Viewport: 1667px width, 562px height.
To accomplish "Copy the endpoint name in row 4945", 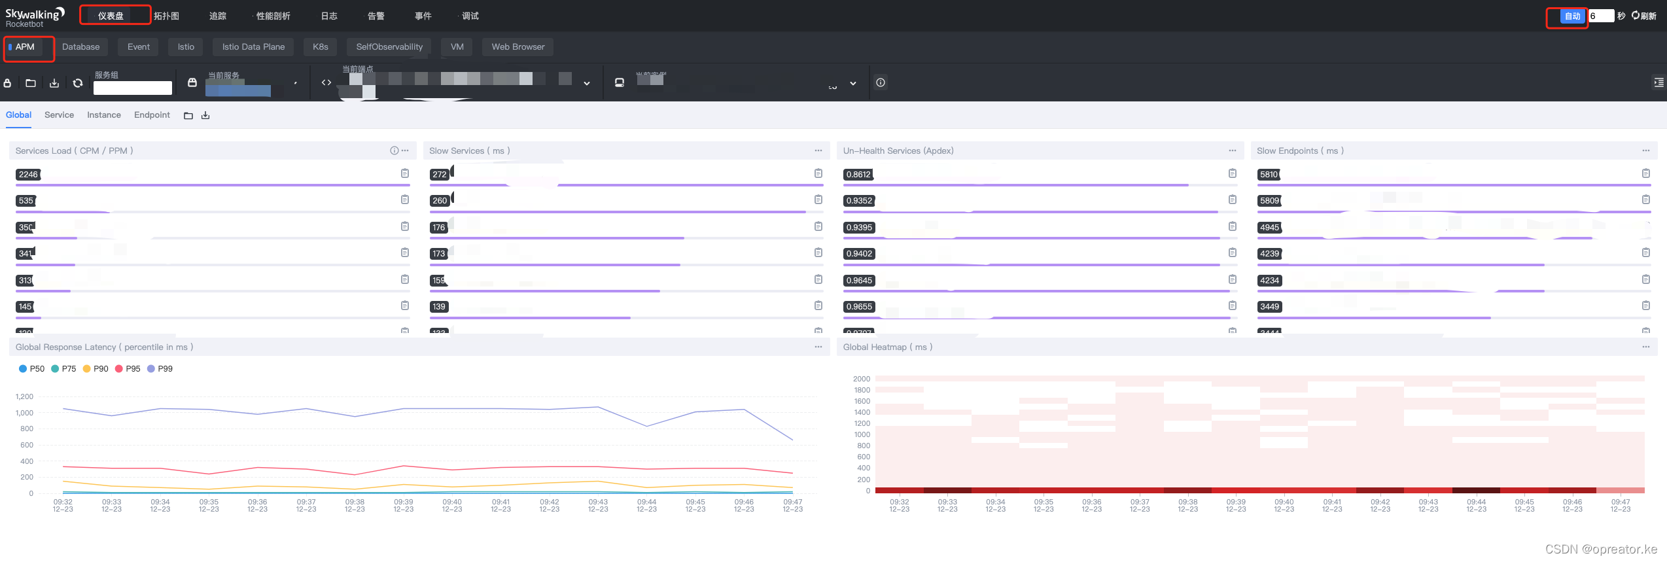I will coord(1646,226).
